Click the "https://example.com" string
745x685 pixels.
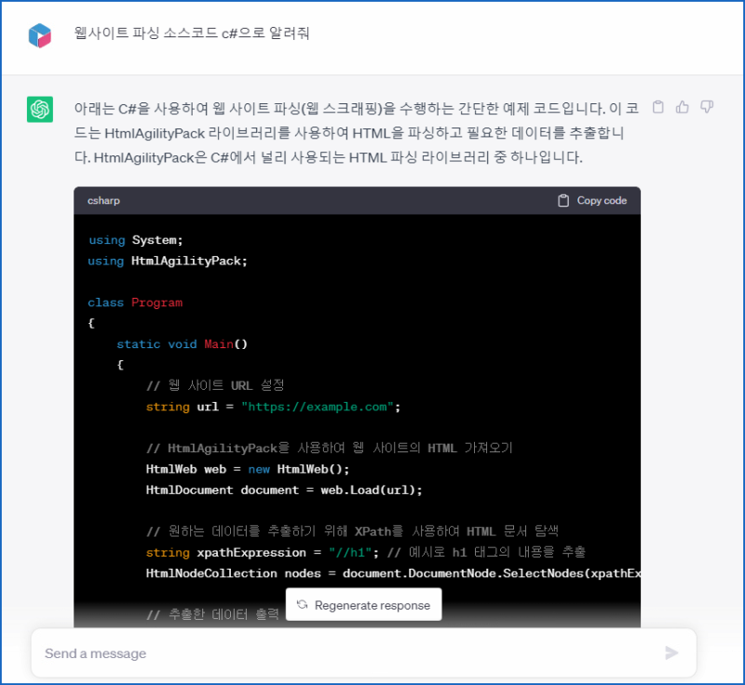click(318, 407)
